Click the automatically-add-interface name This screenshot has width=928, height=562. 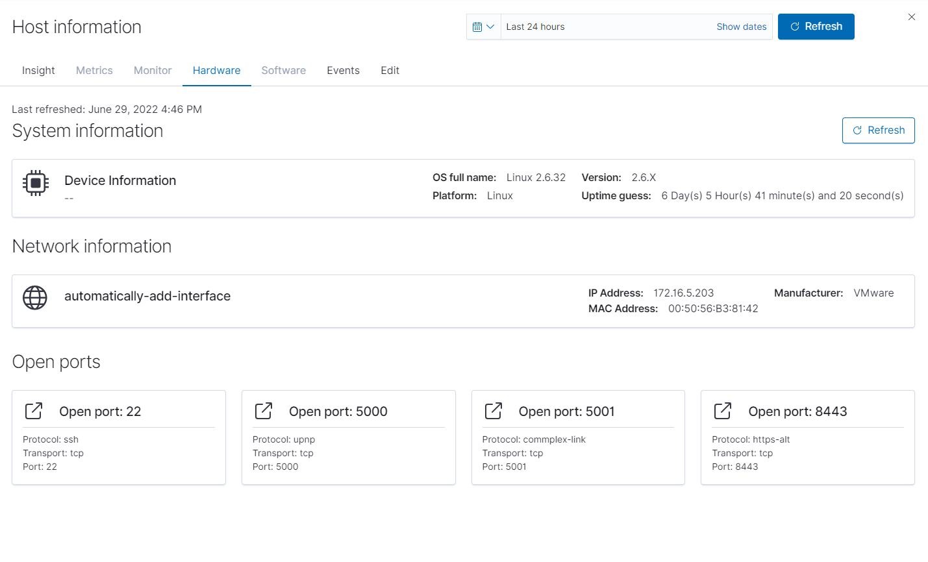click(x=147, y=296)
